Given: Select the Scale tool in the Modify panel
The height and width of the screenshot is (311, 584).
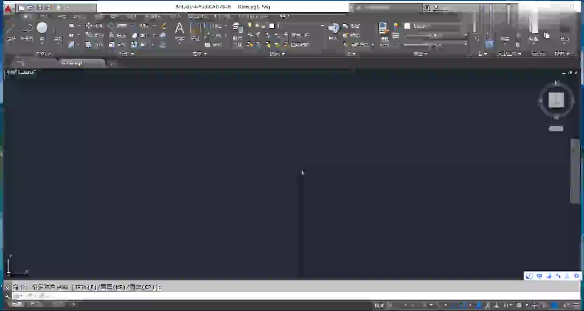Looking at the screenshot, I should tap(117, 44).
